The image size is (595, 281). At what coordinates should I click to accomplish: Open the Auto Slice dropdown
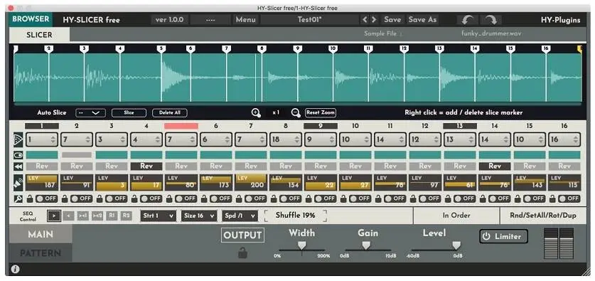point(90,113)
